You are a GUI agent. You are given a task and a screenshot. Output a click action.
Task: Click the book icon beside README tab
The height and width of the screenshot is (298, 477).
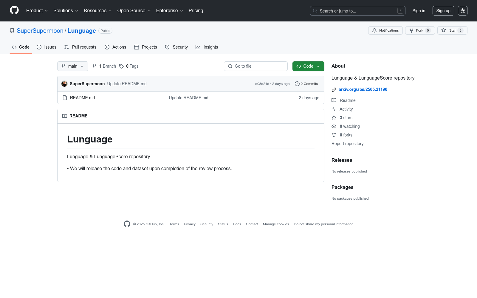tap(65, 116)
